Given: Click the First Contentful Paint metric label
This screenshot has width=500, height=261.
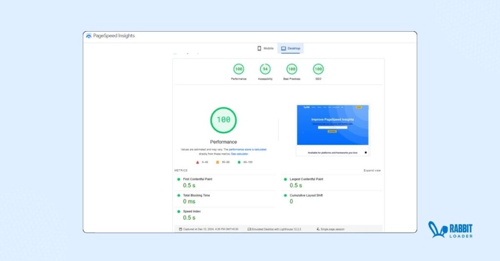Looking at the screenshot, I should (x=197, y=179).
